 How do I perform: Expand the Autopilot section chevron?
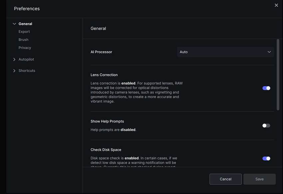tap(14, 60)
